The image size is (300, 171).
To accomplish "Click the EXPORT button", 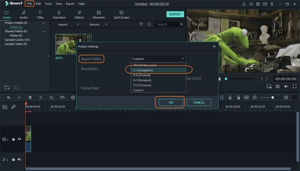I will click(175, 14).
